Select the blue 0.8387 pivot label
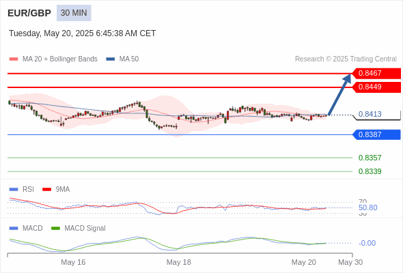The width and height of the screenshot is (403, 273). click(376, 134)
